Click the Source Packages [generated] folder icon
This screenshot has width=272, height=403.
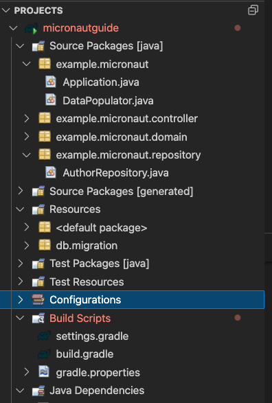(x=38, y=192)
